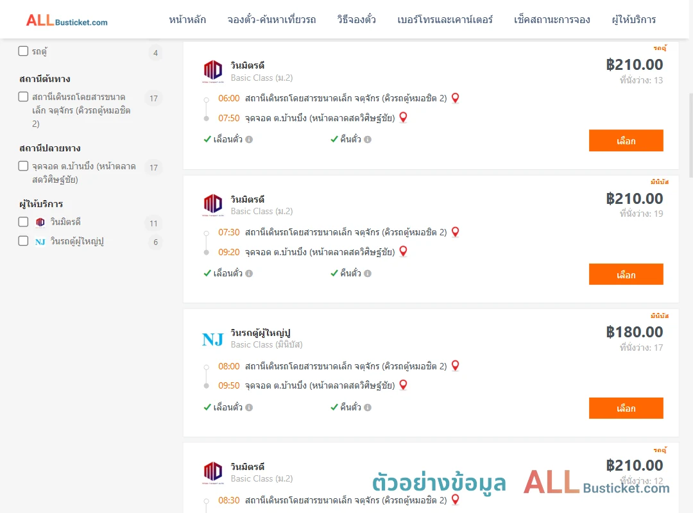Click the ที่นั่งว่าง: 13 seat count
Viewport: 693px width, 513px height.
tap(641, 80)
